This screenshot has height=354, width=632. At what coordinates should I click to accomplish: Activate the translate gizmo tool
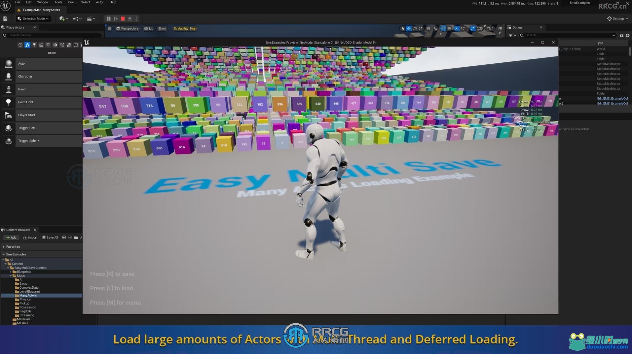pos(409,29)
